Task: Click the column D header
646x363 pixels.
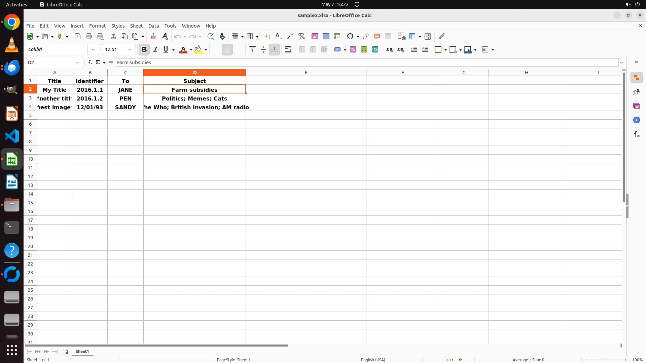Action: 194,72
